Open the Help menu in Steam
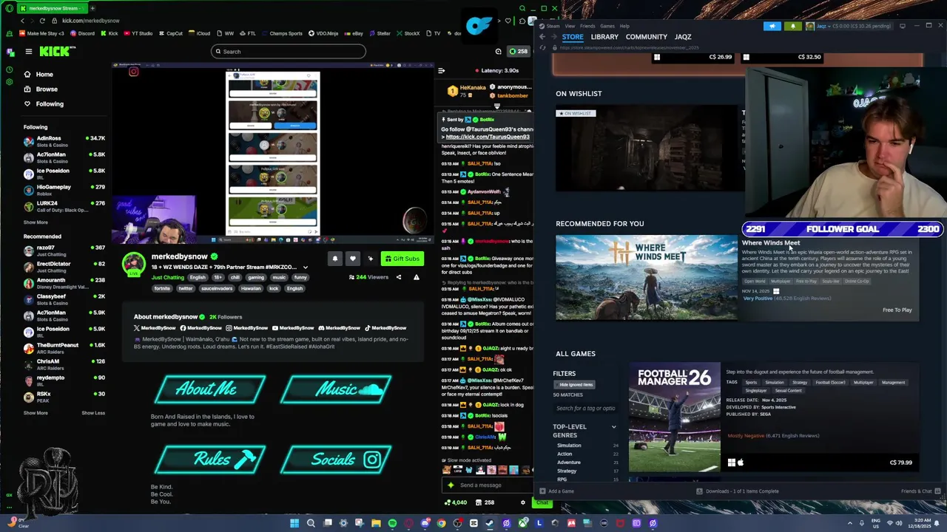This screenshot has width=947, height=532. pyautogui.click(x=624, y=26)
